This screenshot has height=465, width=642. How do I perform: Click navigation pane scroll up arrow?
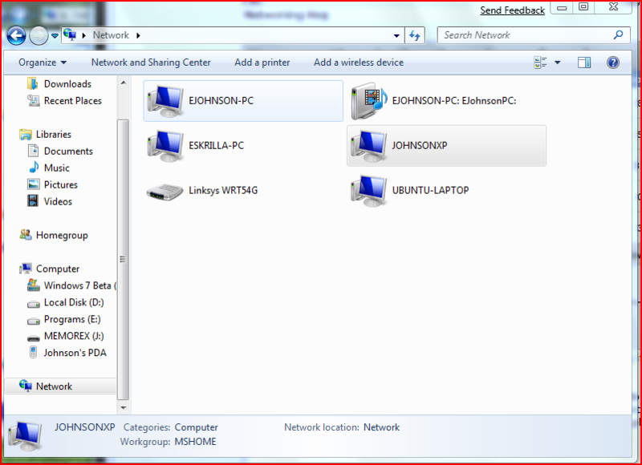[124, 83]
